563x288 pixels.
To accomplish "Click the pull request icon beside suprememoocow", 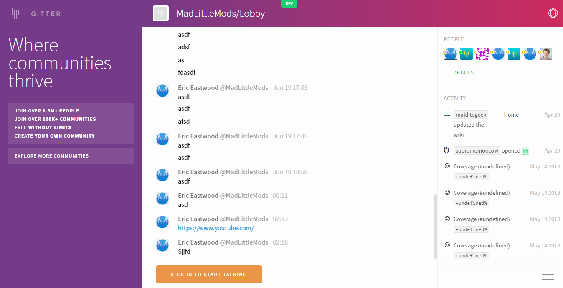I will tap(447, 150).
